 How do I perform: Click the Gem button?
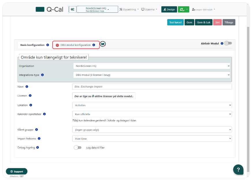click(x=189, y=22)
